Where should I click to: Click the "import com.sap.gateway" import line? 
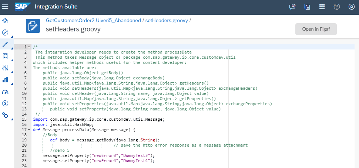99,119
